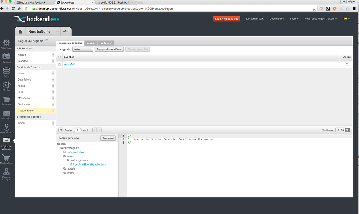Screen dimensions: 359x214
Task: Open the Generar códigos flask icon
Action: pos(6,172)
